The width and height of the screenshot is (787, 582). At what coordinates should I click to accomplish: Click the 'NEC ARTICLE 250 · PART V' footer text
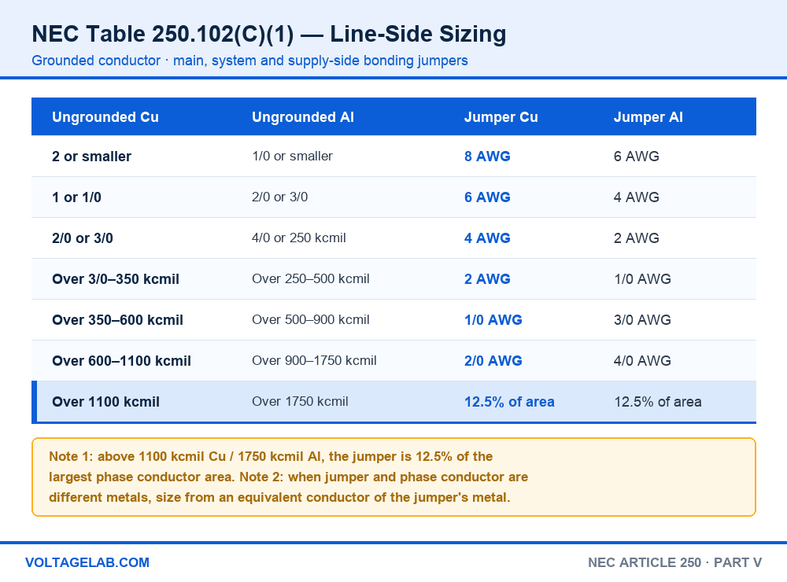tap(674, 562)
